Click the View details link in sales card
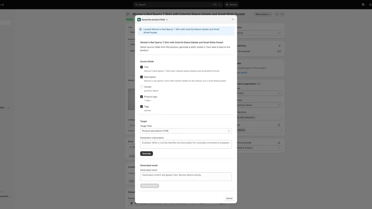This screenshot has width=372, height=209. (242, 72)
